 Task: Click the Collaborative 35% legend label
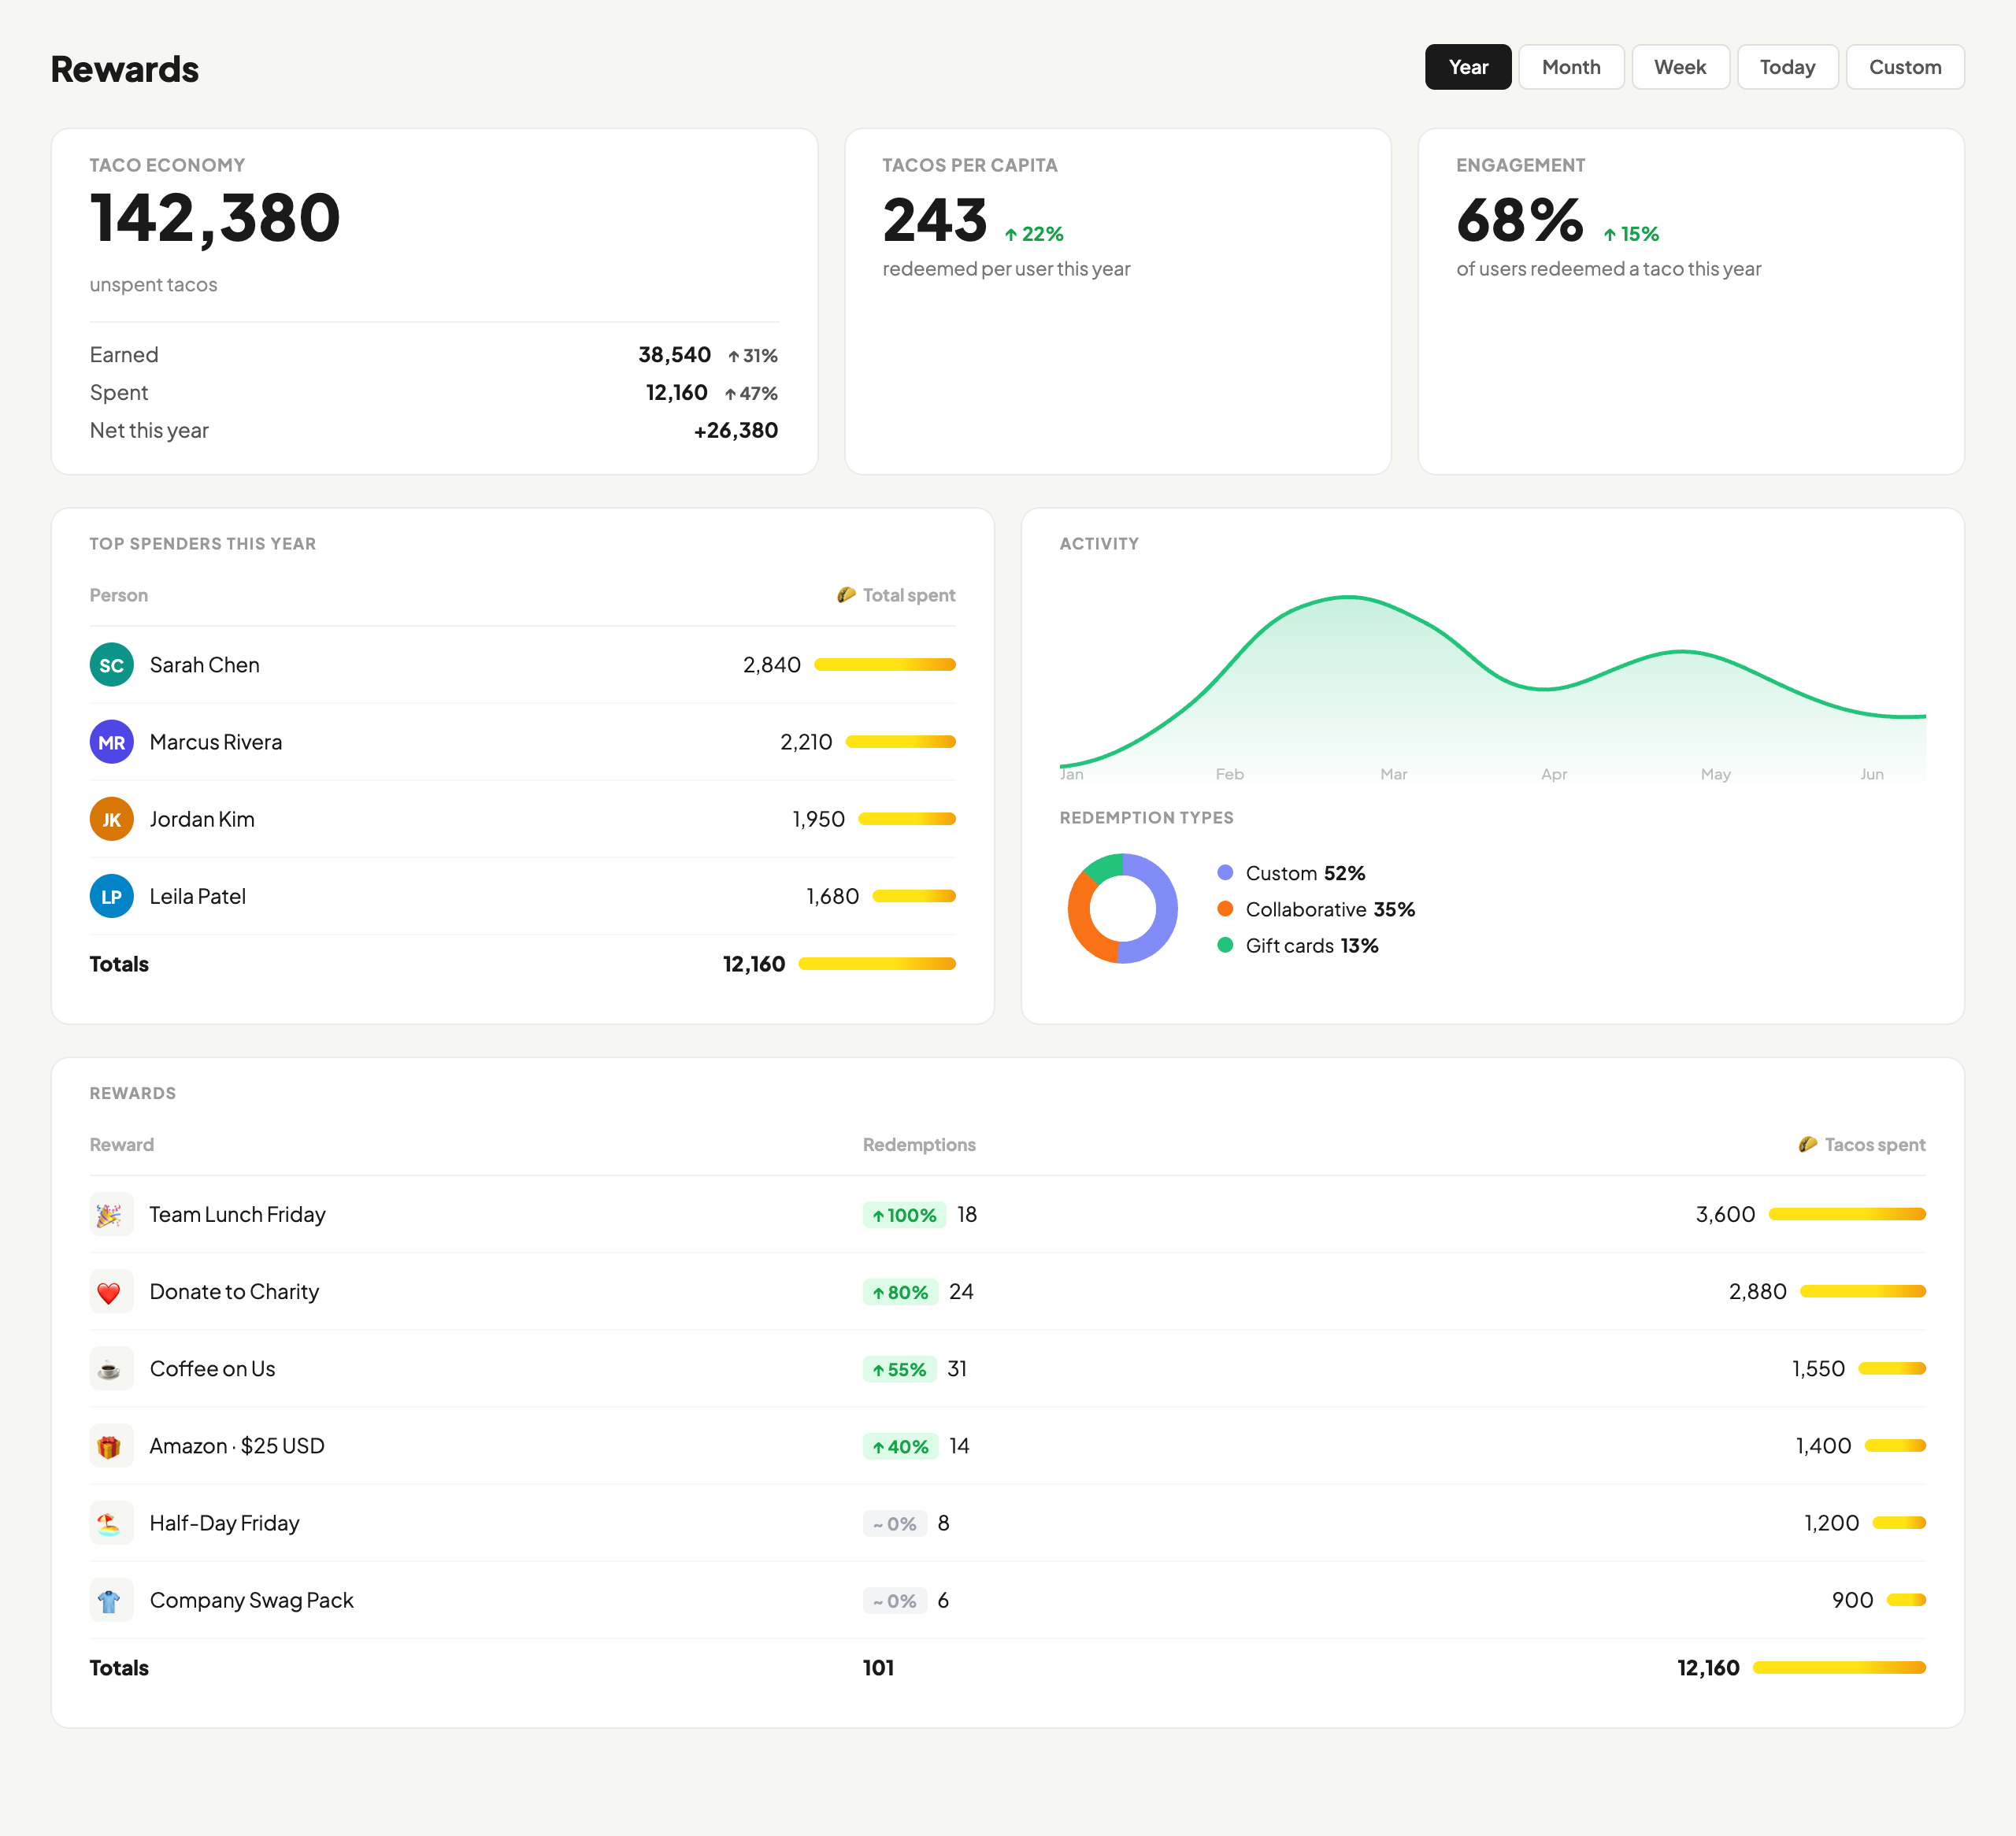[x=1330, y=909]
